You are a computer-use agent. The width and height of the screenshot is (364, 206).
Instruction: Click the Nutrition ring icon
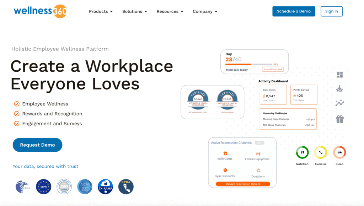302,152
